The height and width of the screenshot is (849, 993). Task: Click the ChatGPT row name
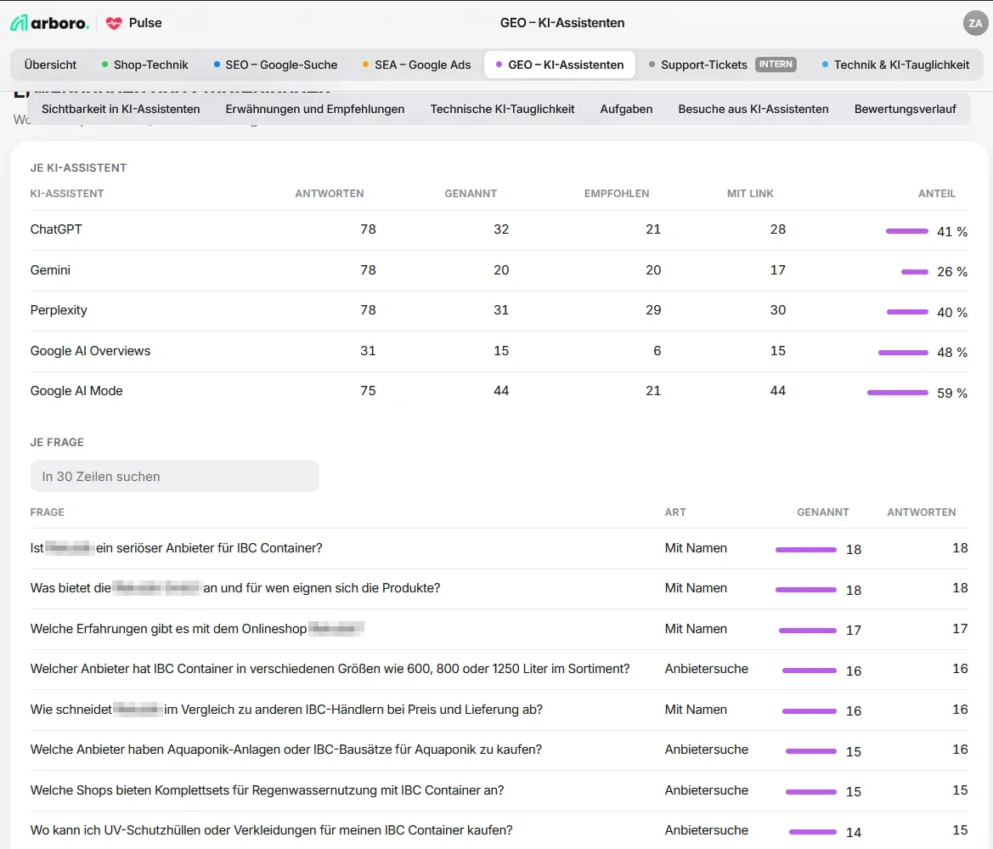pos(56,229)
